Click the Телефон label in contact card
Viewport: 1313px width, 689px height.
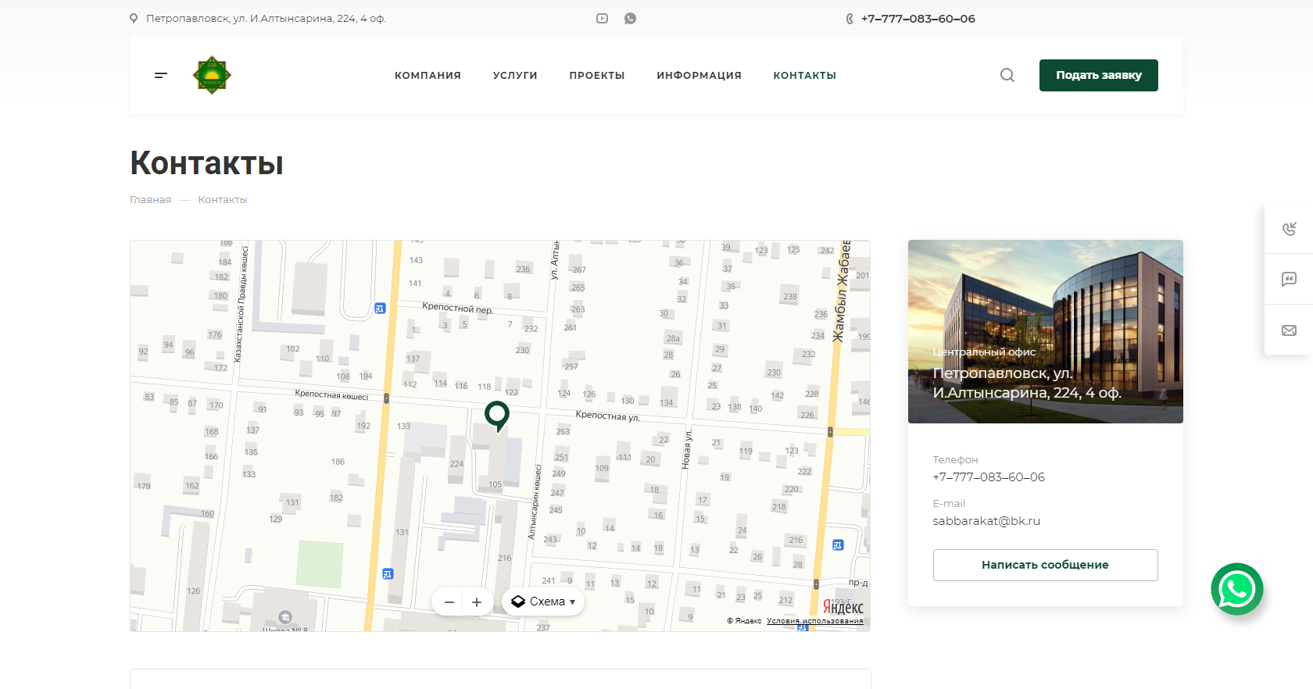pyautogui.click(x=955, y=460)
